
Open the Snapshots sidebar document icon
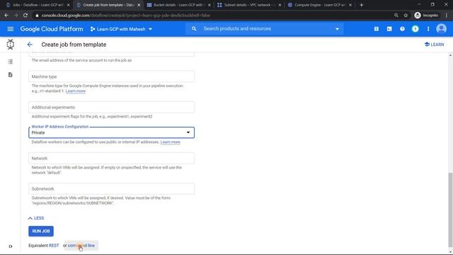tap(11, 75)
